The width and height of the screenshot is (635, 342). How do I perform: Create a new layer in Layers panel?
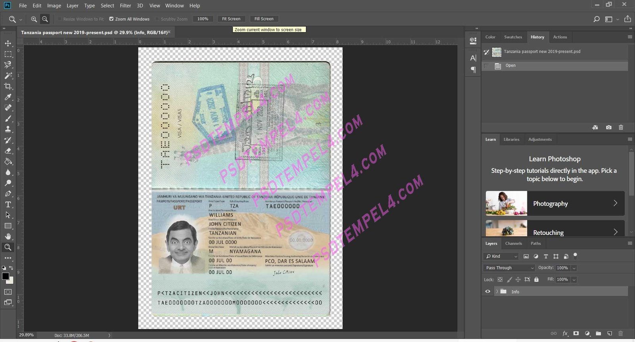point(610,334)
